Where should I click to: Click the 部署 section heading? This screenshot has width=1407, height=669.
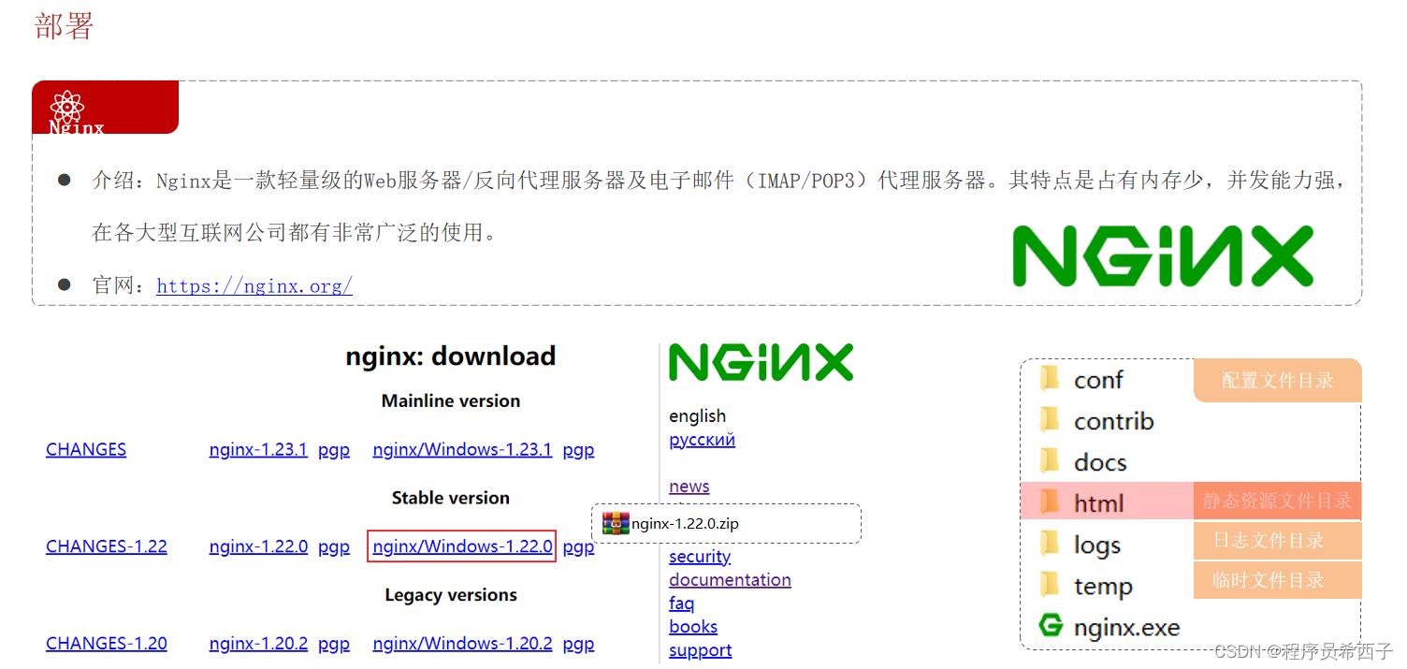click(x=65, y=25)
